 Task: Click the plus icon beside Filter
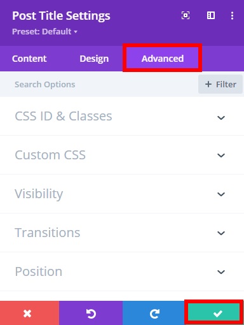click(x=208, y=84)
